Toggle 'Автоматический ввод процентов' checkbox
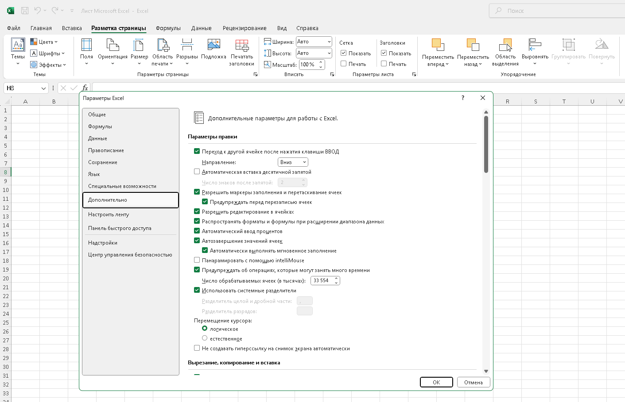The height and width of the screenshot is (402, 625). [x=197, y=231]
